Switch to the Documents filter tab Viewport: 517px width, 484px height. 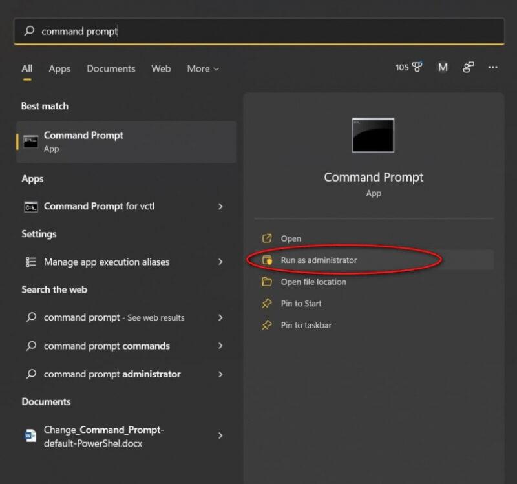[x=111, y=68]
